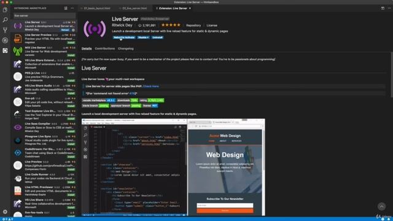Click the Live Server demo screenshot image

173,167
